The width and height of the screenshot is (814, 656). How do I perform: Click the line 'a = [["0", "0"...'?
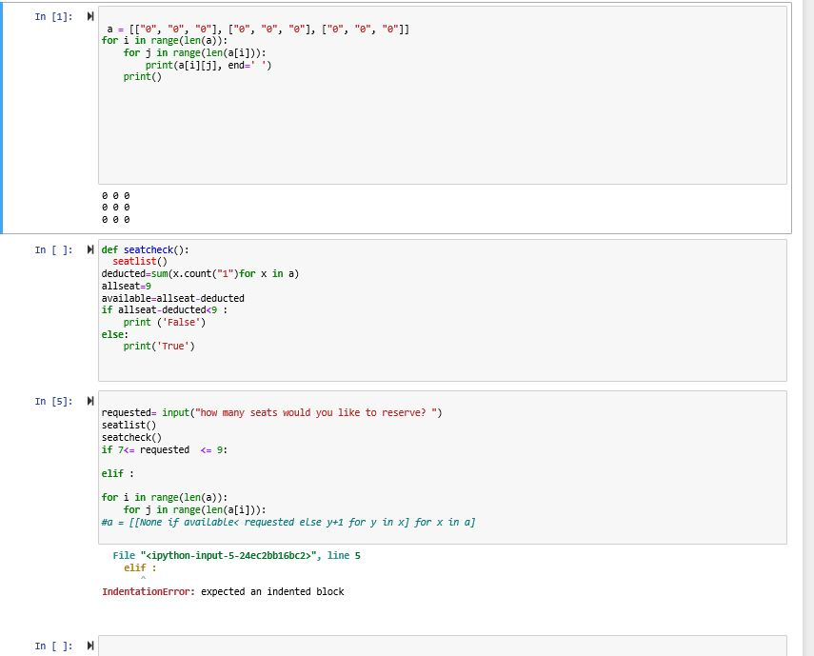tap(258, 30)
